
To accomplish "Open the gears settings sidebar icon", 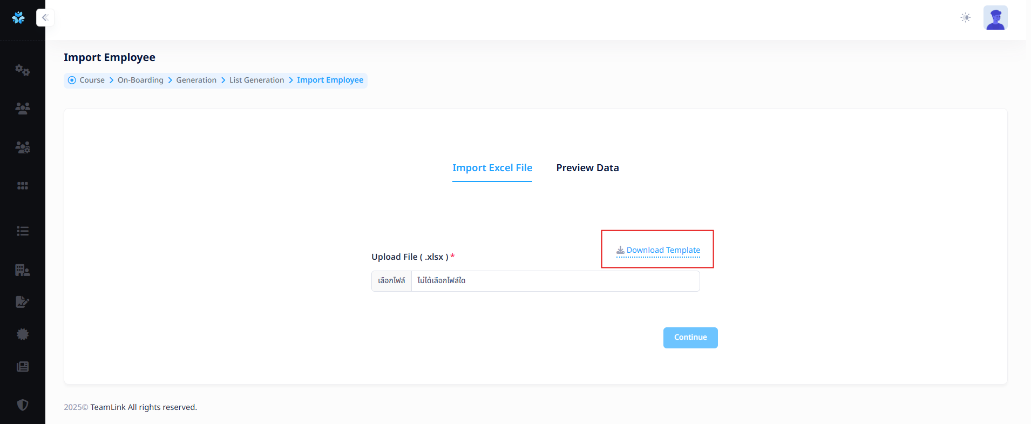I will coord(23,70).
